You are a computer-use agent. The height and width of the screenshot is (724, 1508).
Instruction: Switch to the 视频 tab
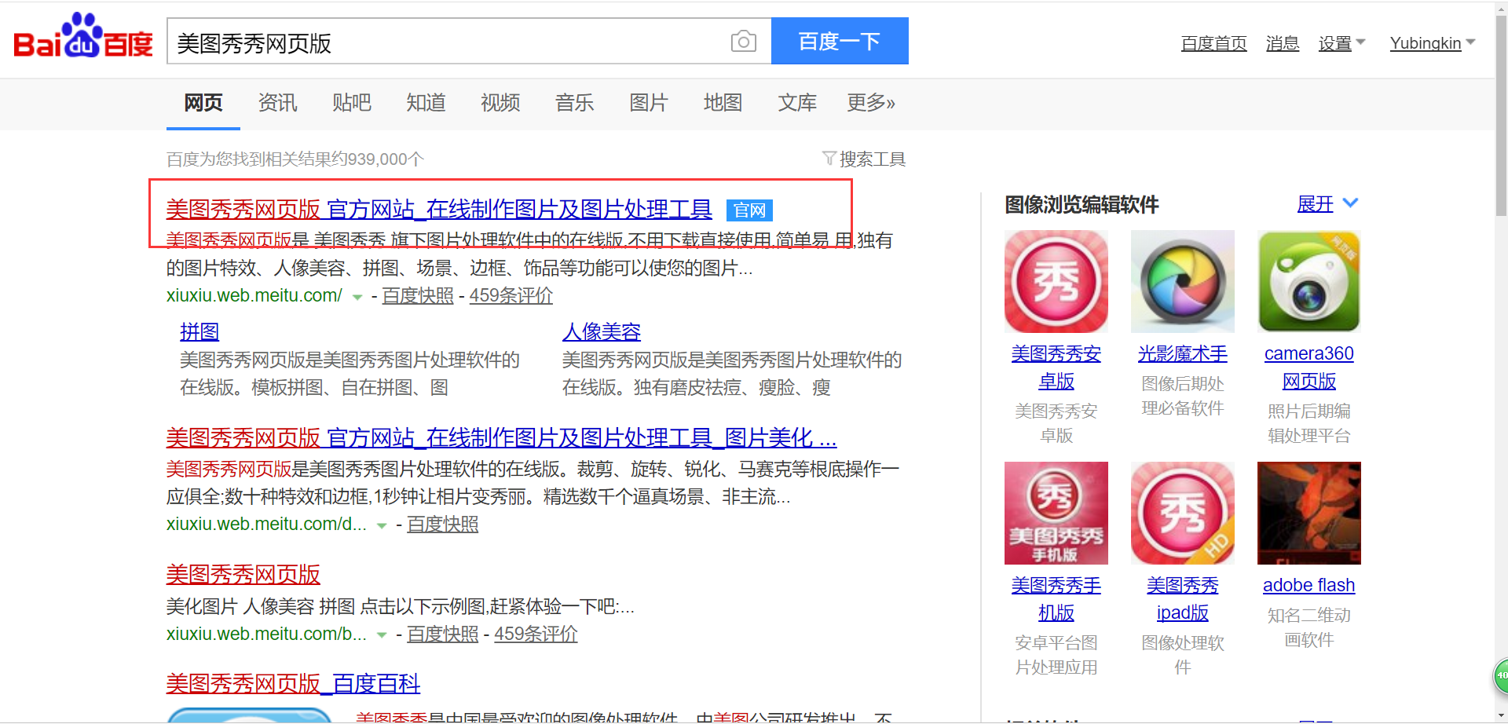pyautogui.click(x=500, y=103)
